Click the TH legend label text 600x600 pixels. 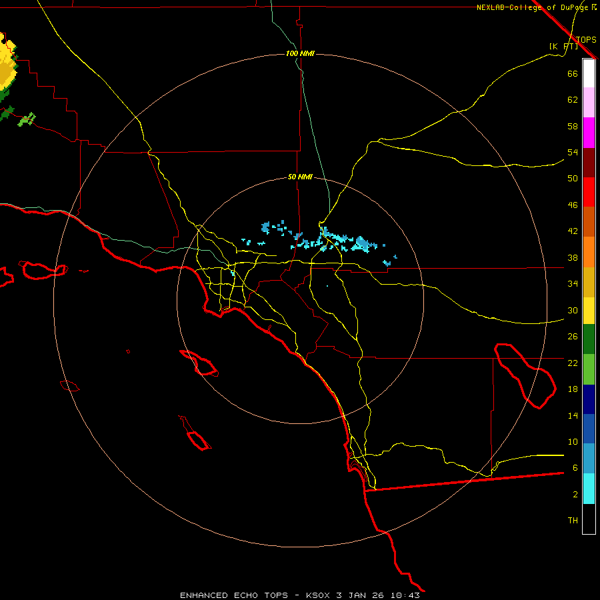[573, 520]
